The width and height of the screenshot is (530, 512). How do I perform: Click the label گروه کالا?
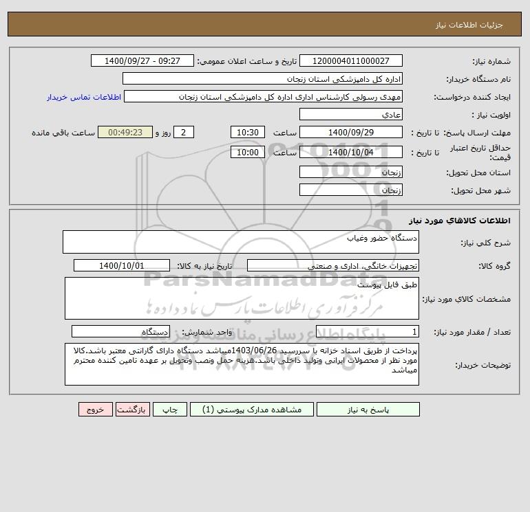(494, 266)
